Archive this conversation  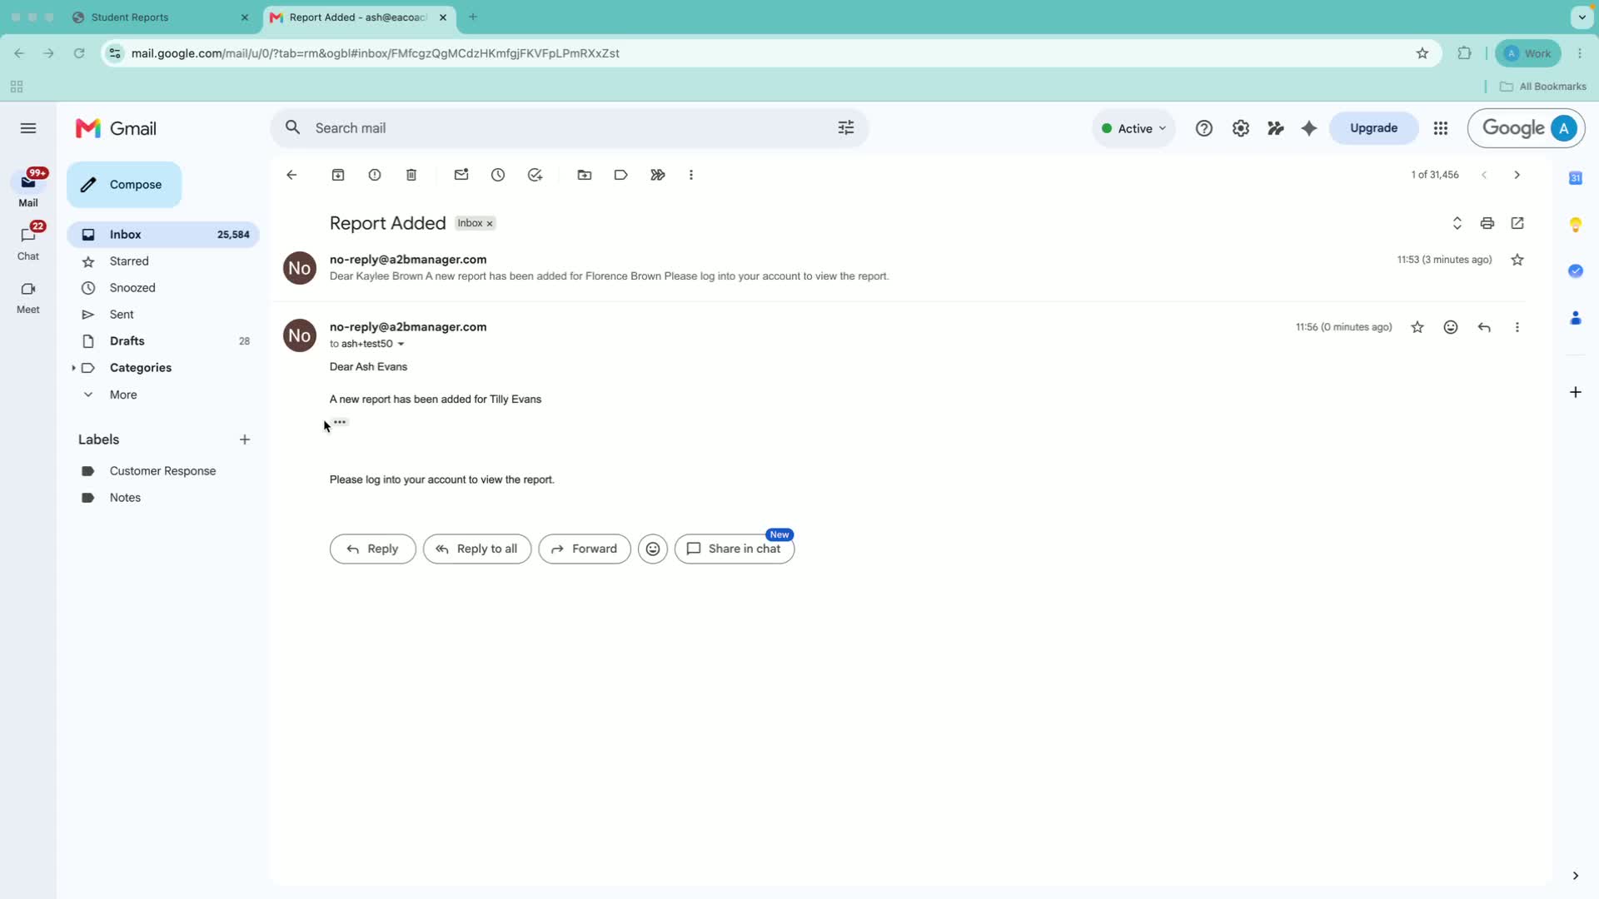point(338,175)
